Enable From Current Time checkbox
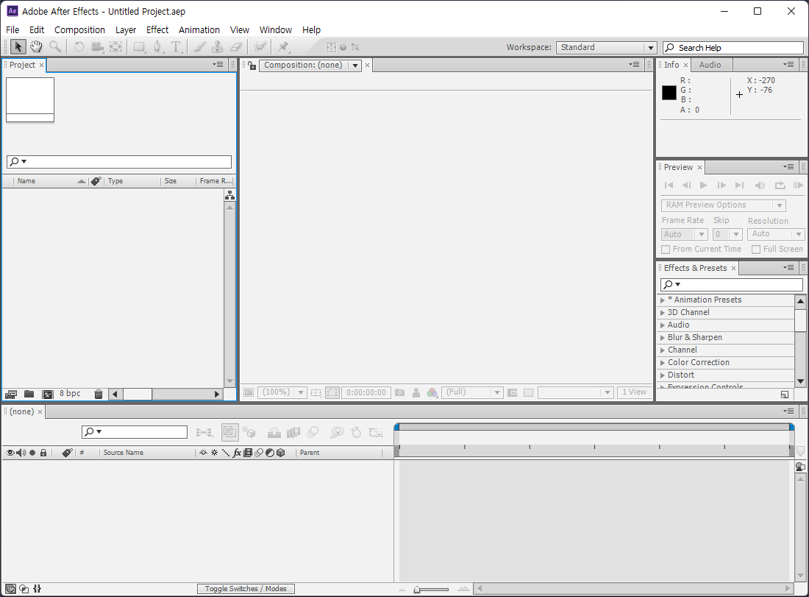Viewport: 809px width, 597px height. (666, 250)
